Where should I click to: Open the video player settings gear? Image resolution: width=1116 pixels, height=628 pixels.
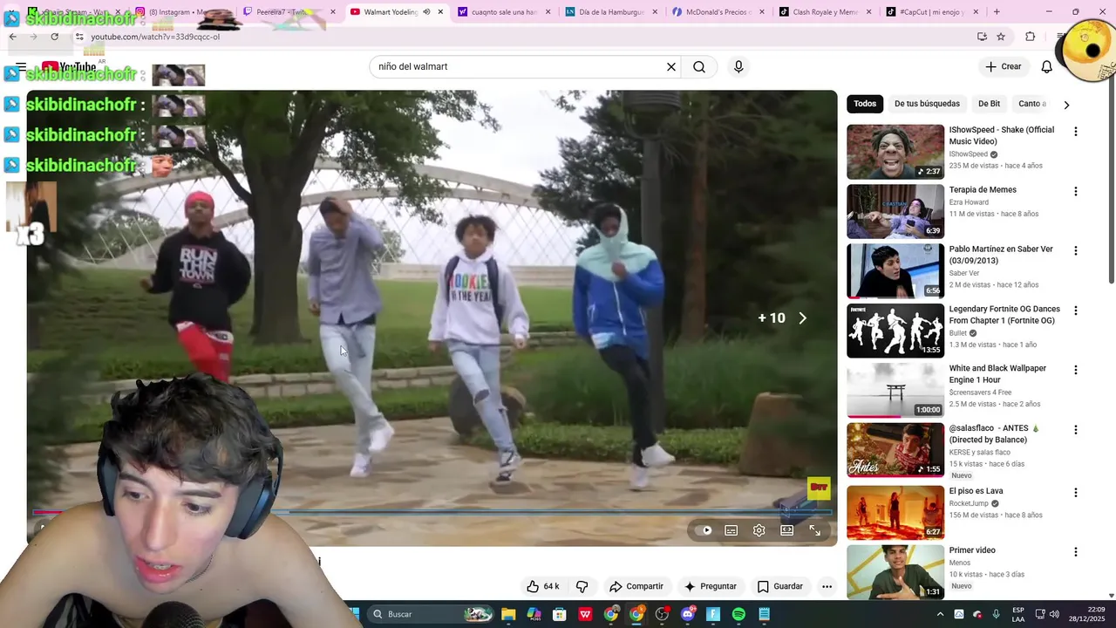coord(759,530)
